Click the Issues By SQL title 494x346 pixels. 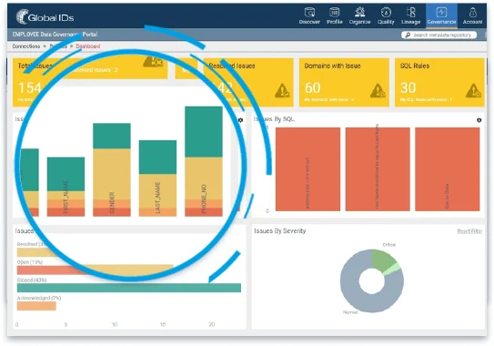pos(274,119)
